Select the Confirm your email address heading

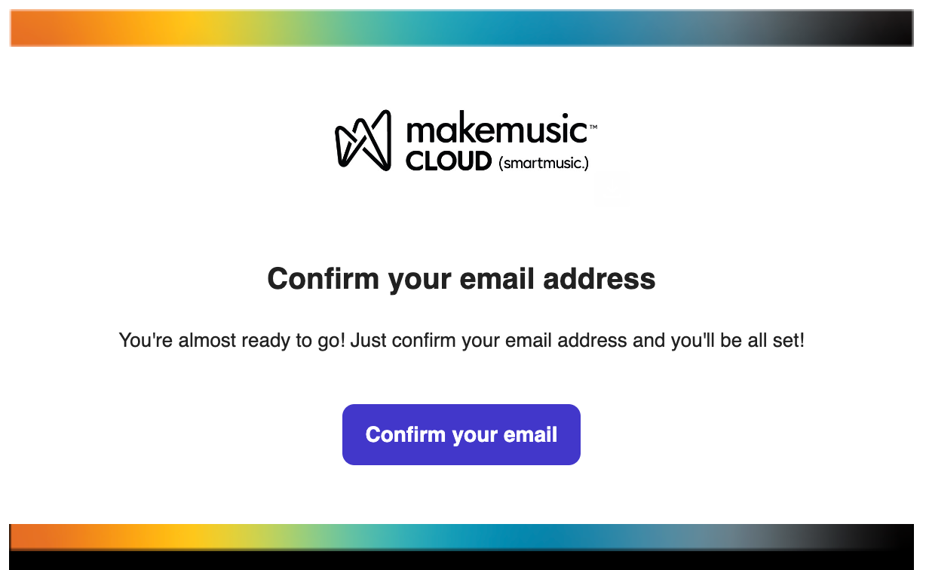461,279
